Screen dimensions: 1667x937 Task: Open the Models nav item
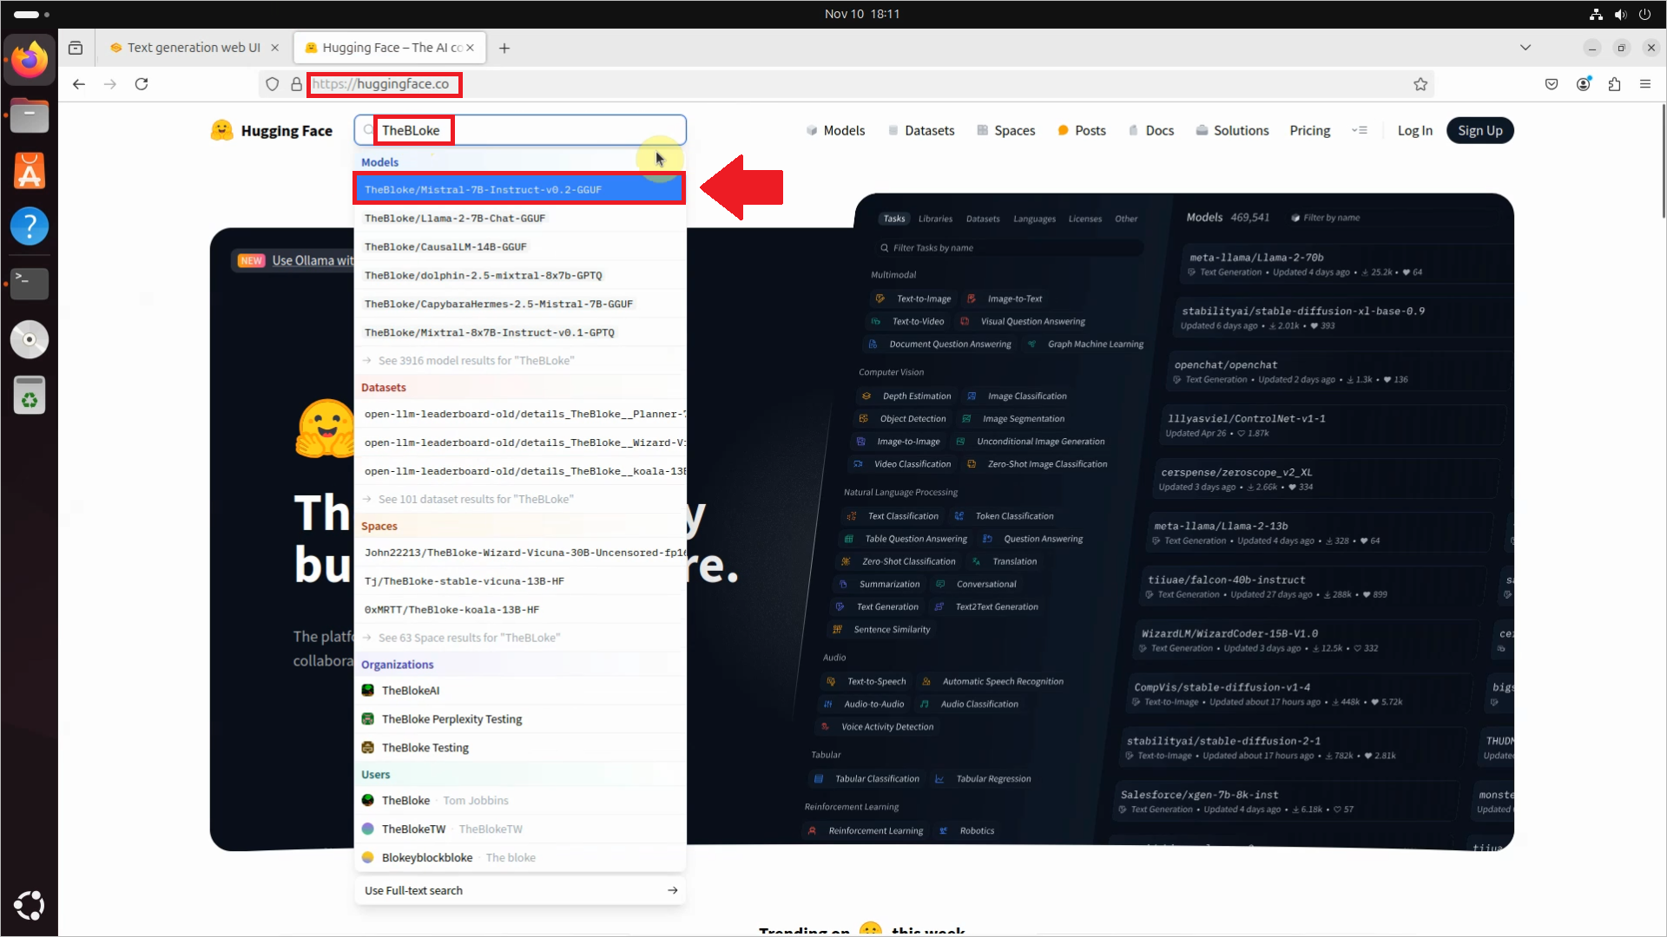835,130
